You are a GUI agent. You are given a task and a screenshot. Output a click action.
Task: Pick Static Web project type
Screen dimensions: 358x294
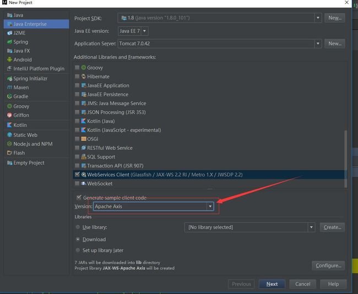click(x=36, y=135)
